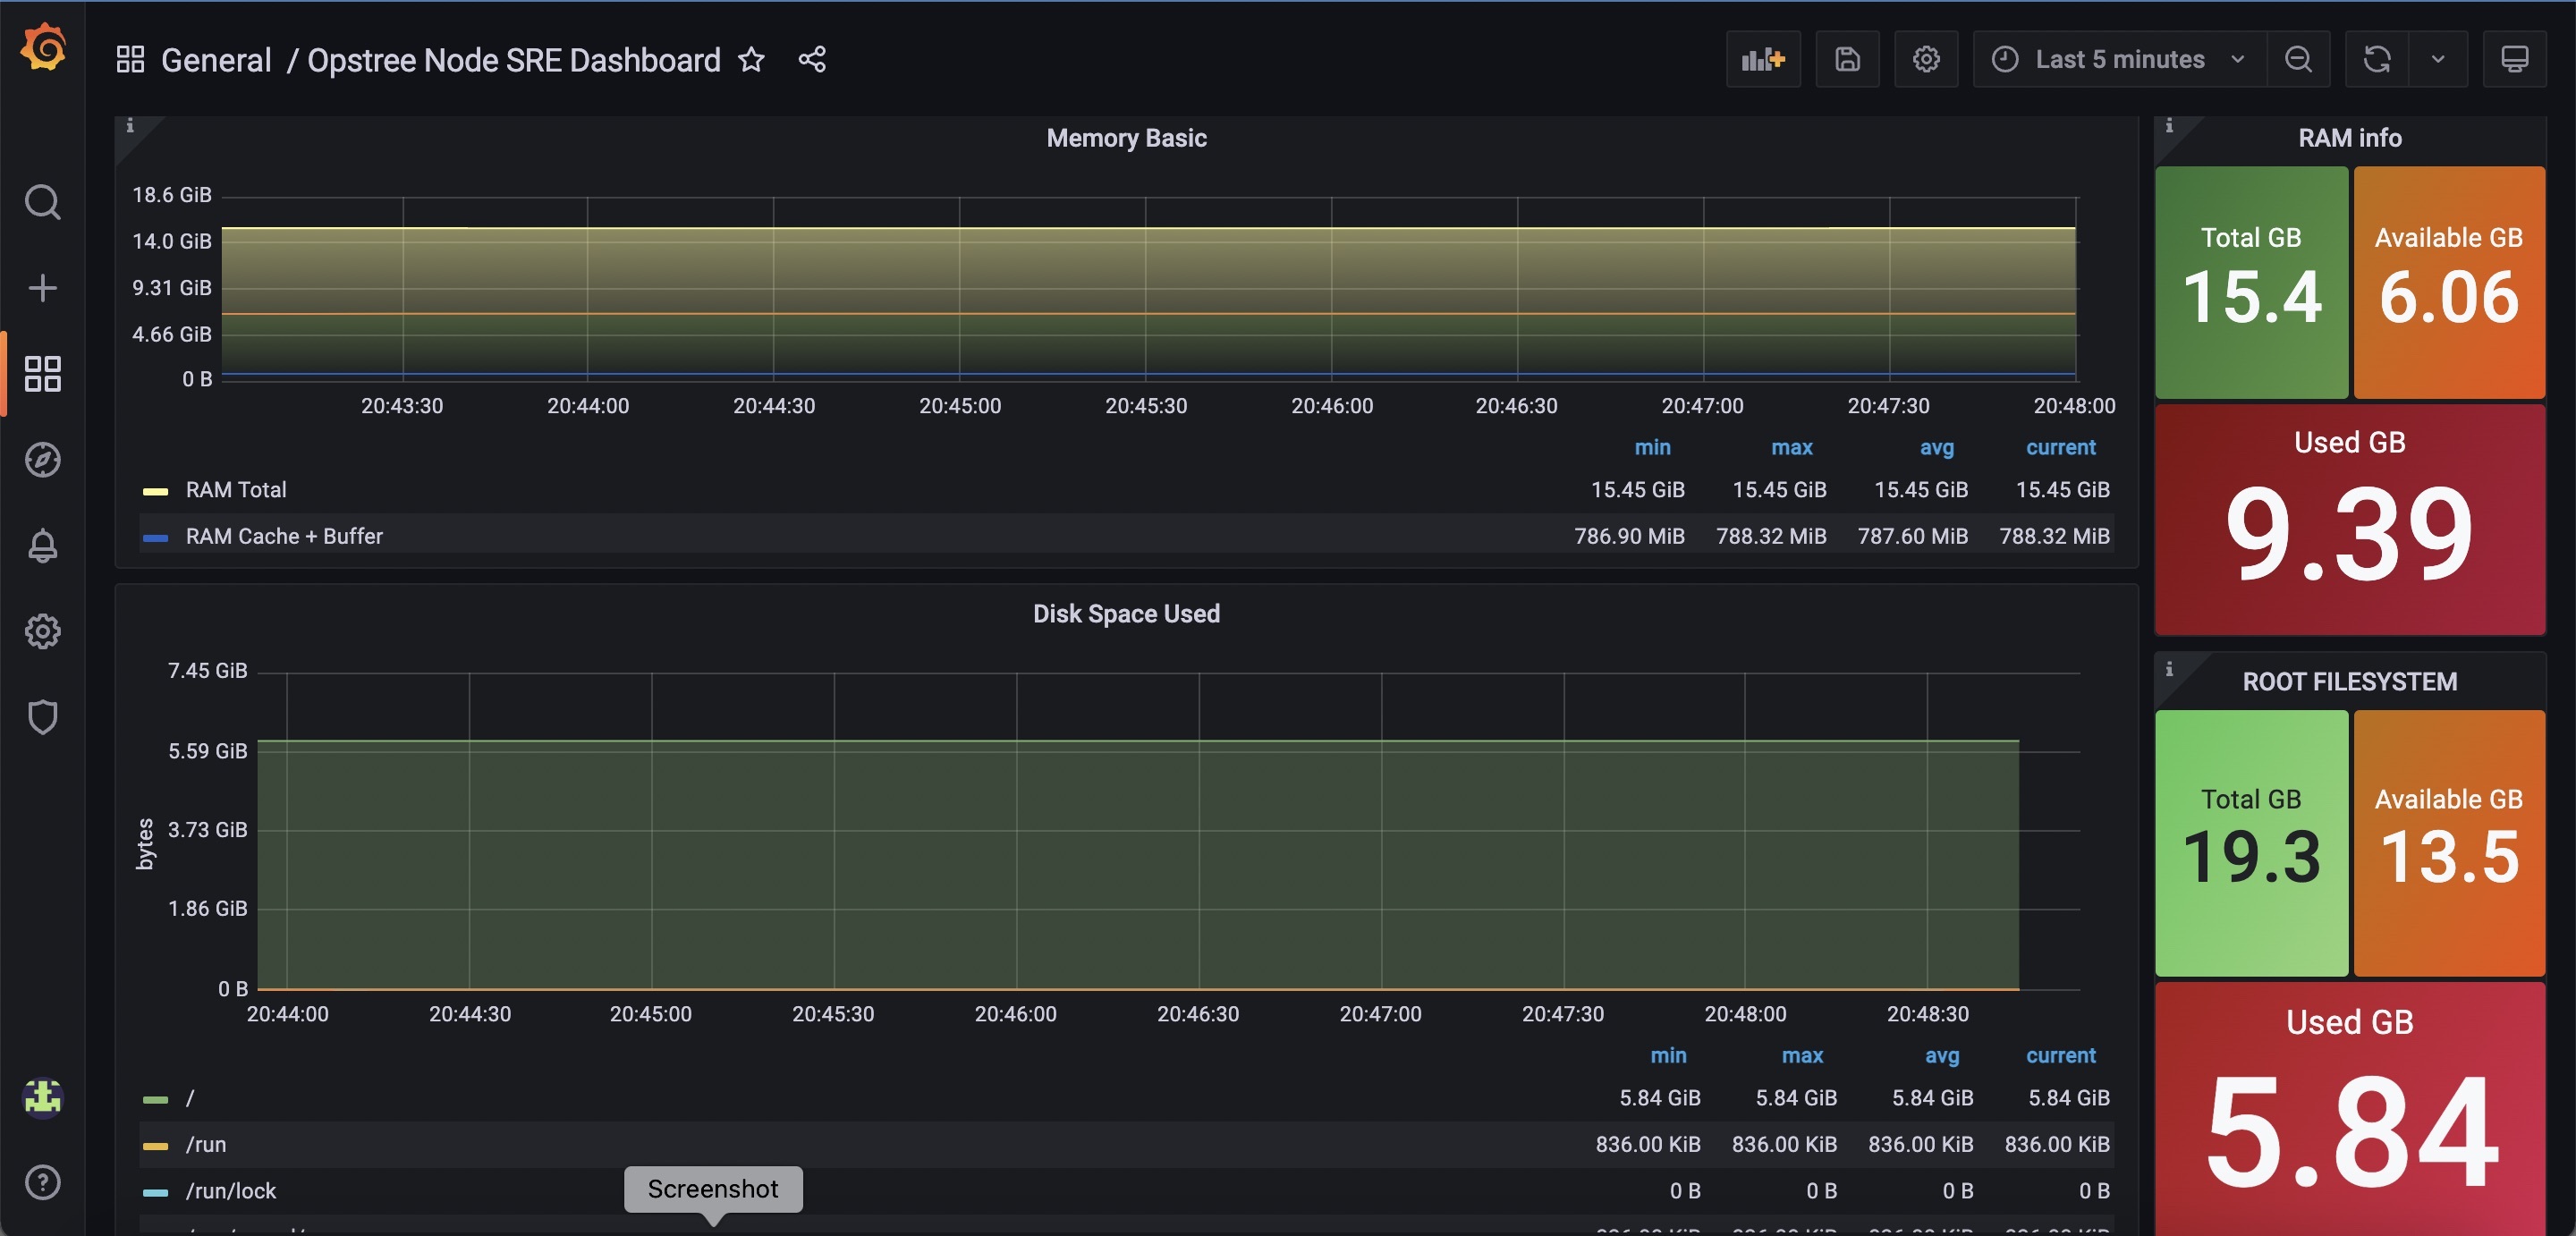The width and height of the screenshot is (2576, 1236).
Task: Open Server Admin shield icon
Action: (x=42, y=717)
